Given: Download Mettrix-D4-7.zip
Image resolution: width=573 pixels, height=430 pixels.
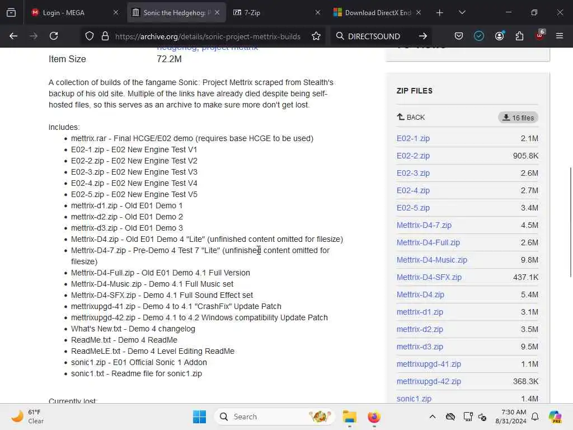Looking at the screenshot, I should [x=424, y=225].
